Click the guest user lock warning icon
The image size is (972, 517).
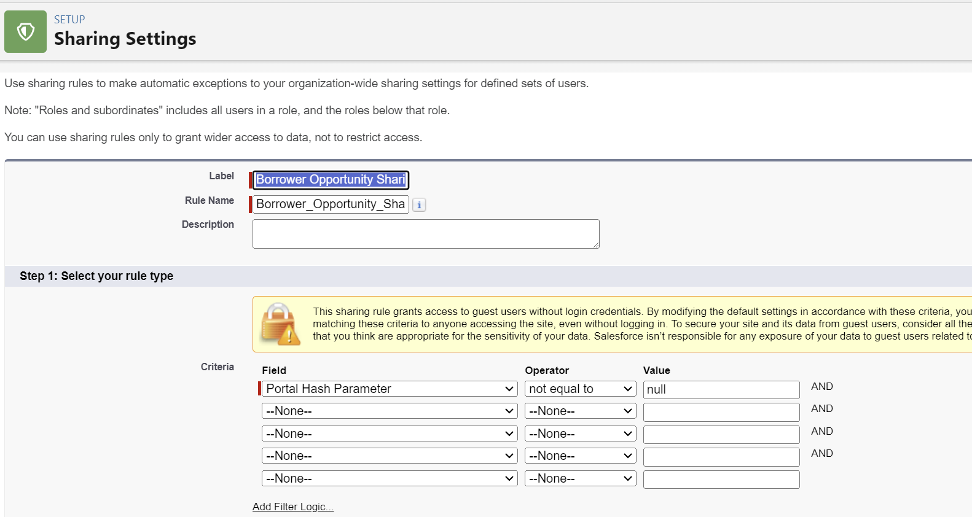280,324
